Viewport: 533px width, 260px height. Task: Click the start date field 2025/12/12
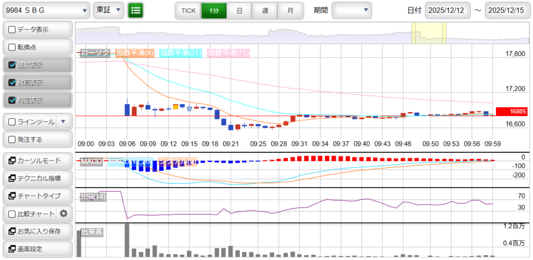coord(447,10)
